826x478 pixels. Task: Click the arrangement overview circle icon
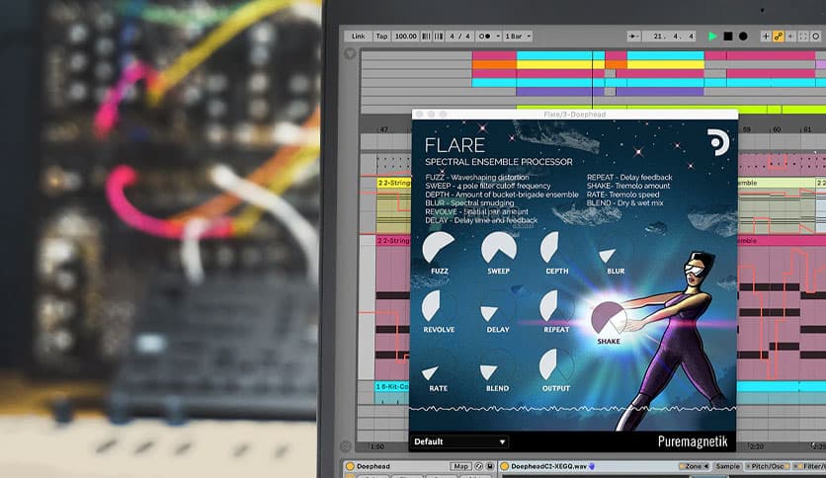coord(350,54)
